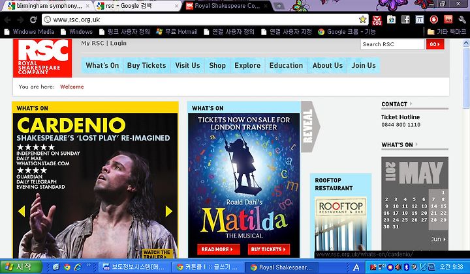Launch Internet Explorer from quick launch
This screenshot has width=470, height=274.
point(78,267)
